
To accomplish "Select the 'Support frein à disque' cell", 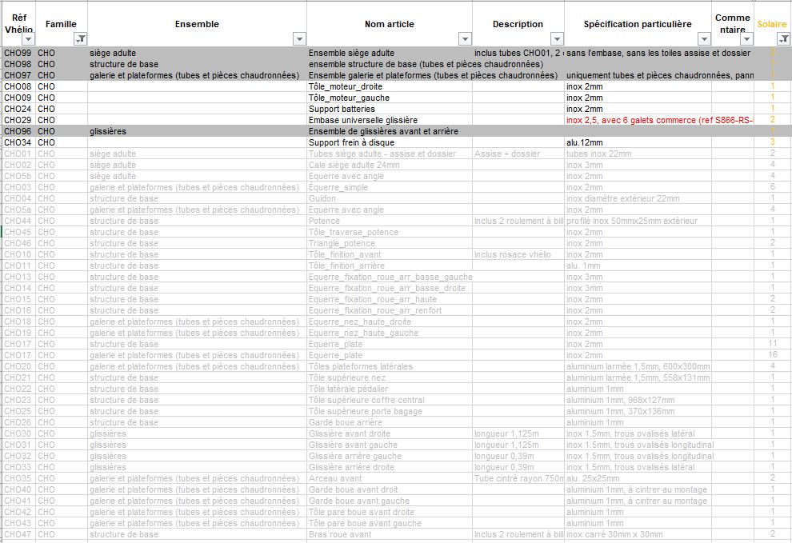I will click(x=390, y=142).
